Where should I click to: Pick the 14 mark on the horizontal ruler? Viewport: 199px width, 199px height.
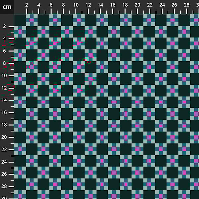pyautogui.click(x=100, y=5)
